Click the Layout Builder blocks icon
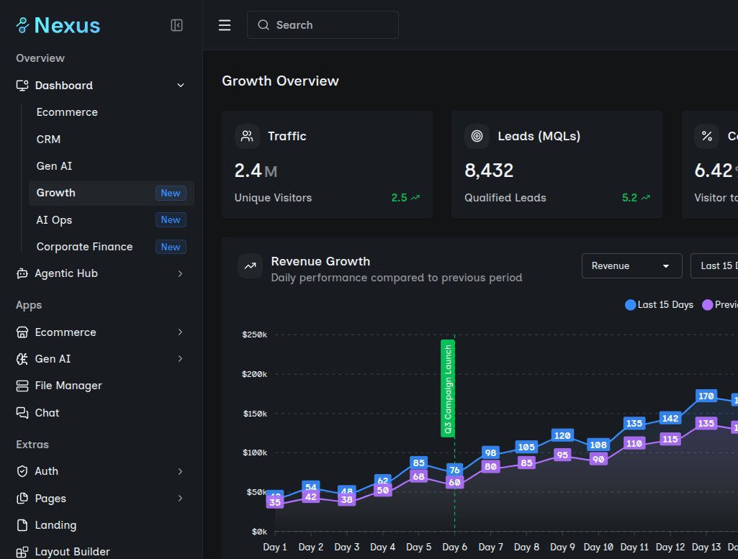 22,552
